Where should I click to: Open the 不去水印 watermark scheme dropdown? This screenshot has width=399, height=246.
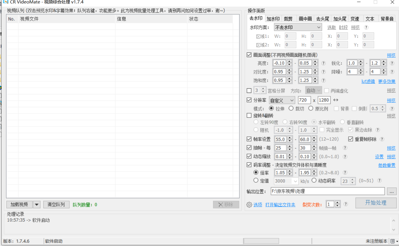point(298,27)
